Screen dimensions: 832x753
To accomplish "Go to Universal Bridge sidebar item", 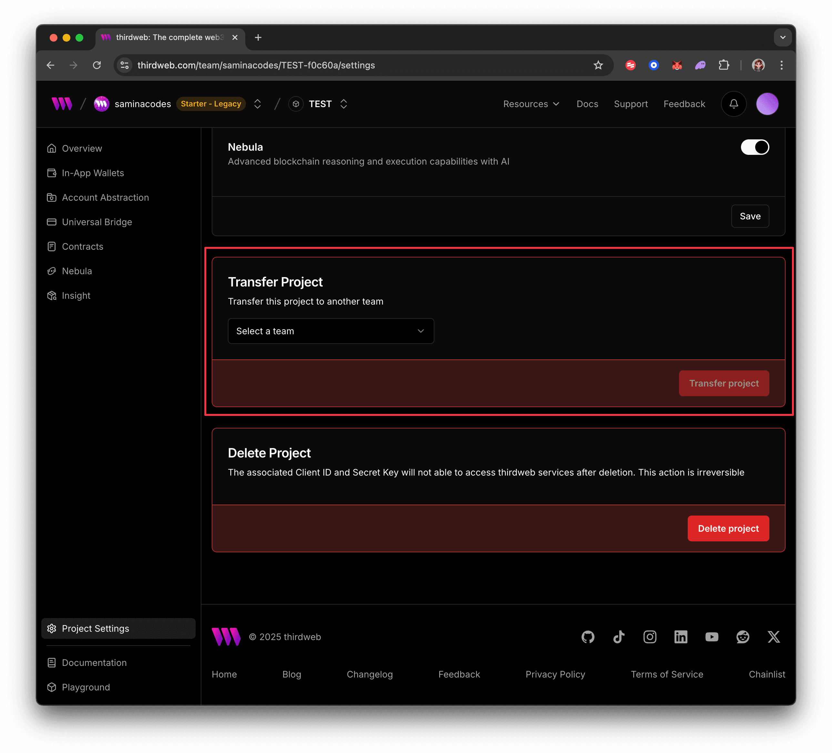I will (x=96, y=222).
